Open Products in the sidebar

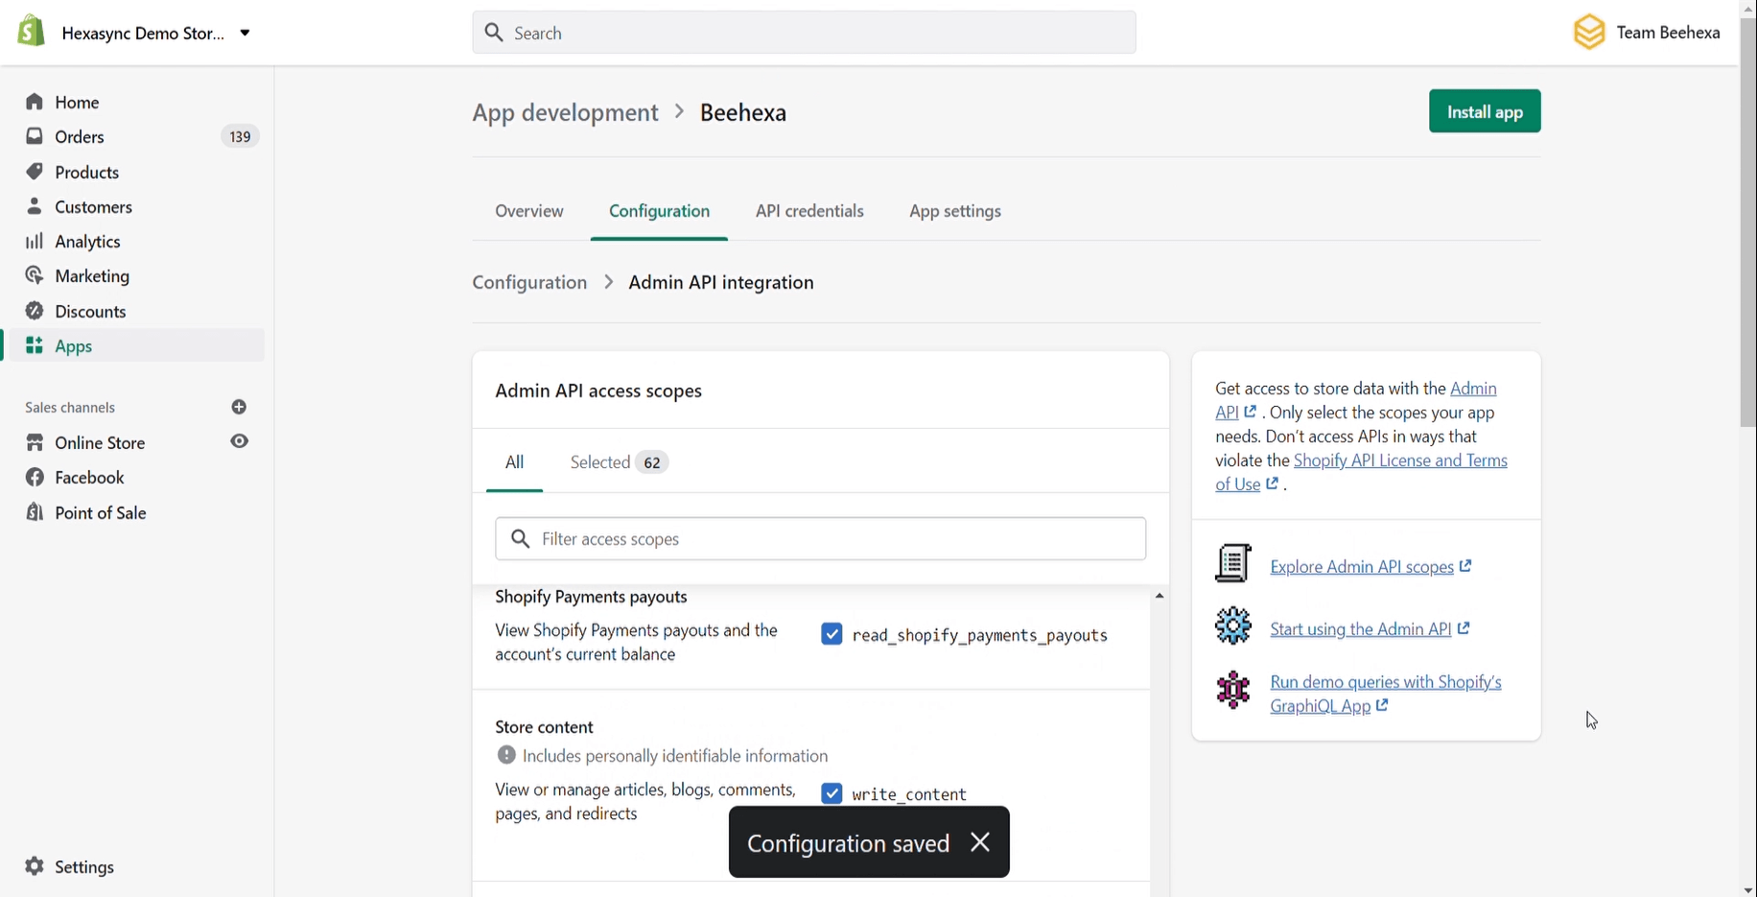[x=87, y=172]
